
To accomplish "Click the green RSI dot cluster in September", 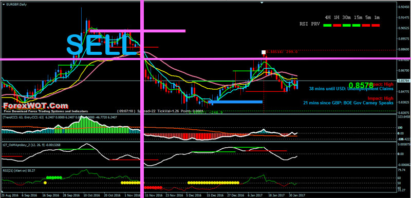I will pyautogui.click(x=54, y=177).
